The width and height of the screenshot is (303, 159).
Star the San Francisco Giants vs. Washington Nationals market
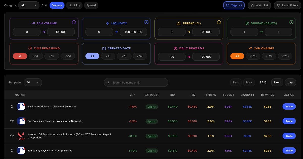click(12, 121)
